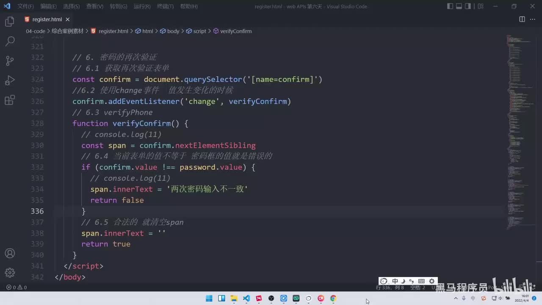Open Google Chrome from the taskbar
The width and height of the screenshot is (542, 305).
[x=333, y=298]
